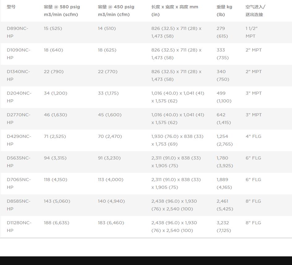Image resolution: width=292 pixels, height=265 pixels.
Task: Click the 4" FLG connection value
Action: (253, 136)
